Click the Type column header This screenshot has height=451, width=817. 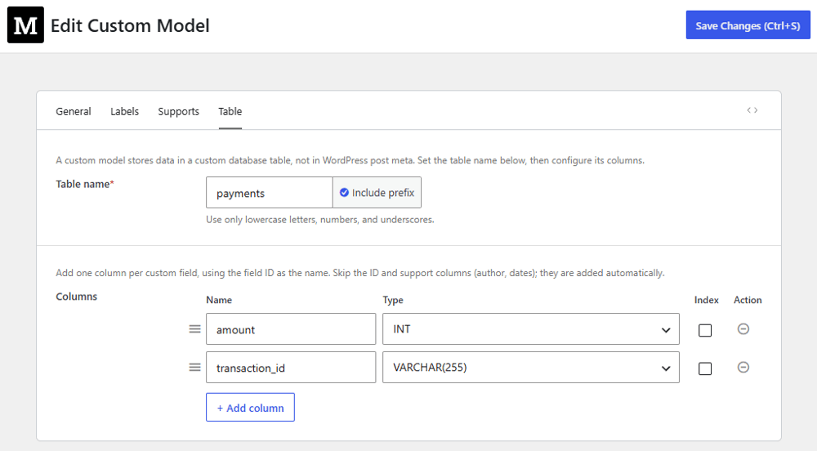393,300
